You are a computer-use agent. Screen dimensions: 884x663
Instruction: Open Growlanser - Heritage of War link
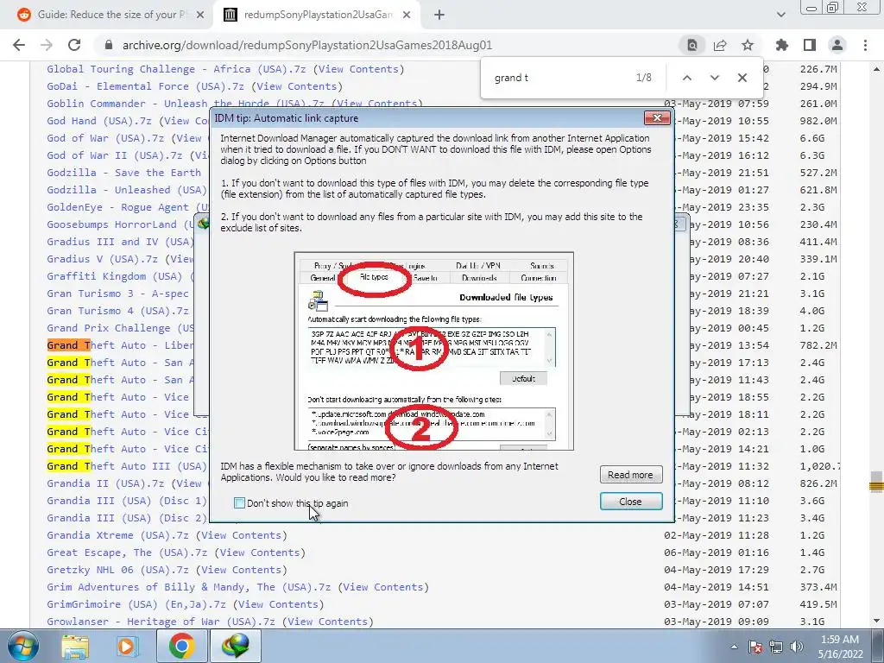tap(161, 622)
